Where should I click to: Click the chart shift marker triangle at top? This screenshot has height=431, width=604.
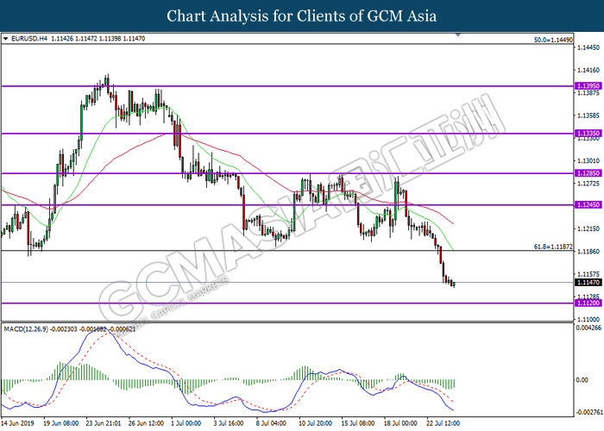(x=458, y=35)
